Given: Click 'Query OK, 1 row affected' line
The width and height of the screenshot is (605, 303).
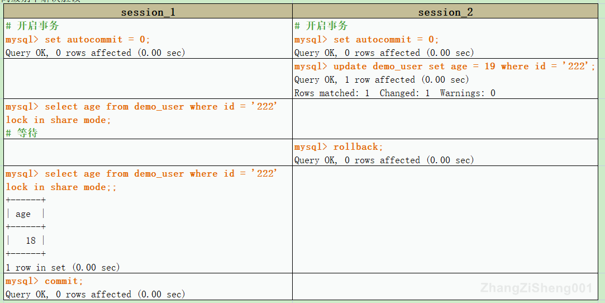Looking at the screenshot, I should (382, 80).
